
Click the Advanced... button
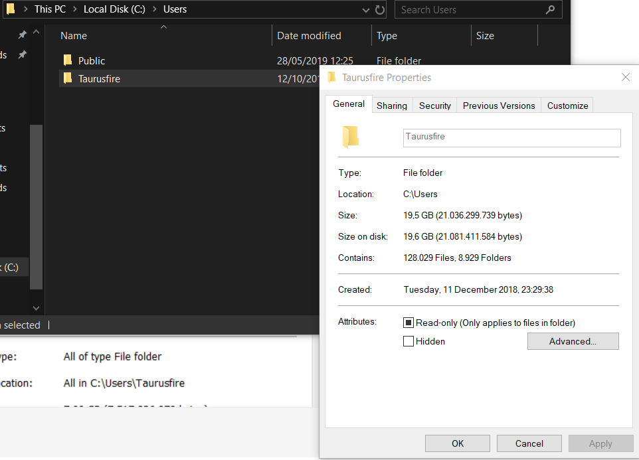[x=573, y=341]
